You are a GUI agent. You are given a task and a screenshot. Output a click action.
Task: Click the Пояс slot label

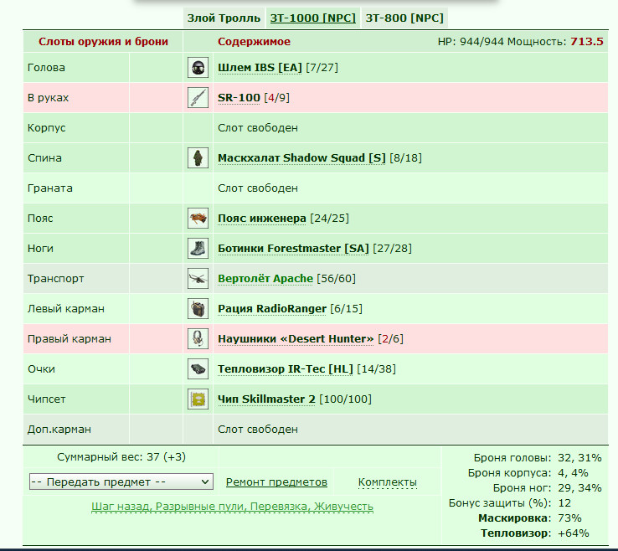[x=40, y=219]
